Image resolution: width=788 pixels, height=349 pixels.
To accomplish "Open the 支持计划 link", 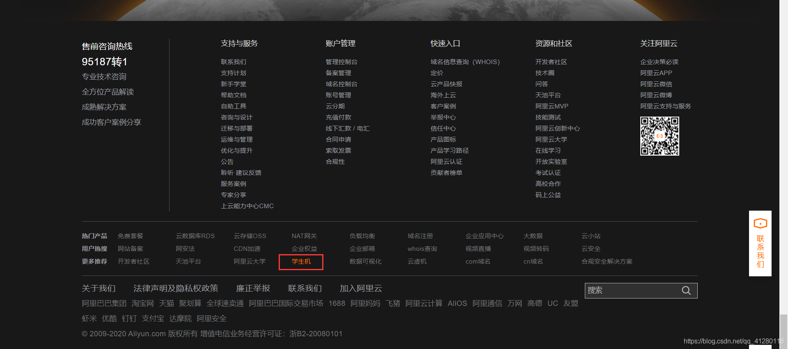I will pos(234,73).
